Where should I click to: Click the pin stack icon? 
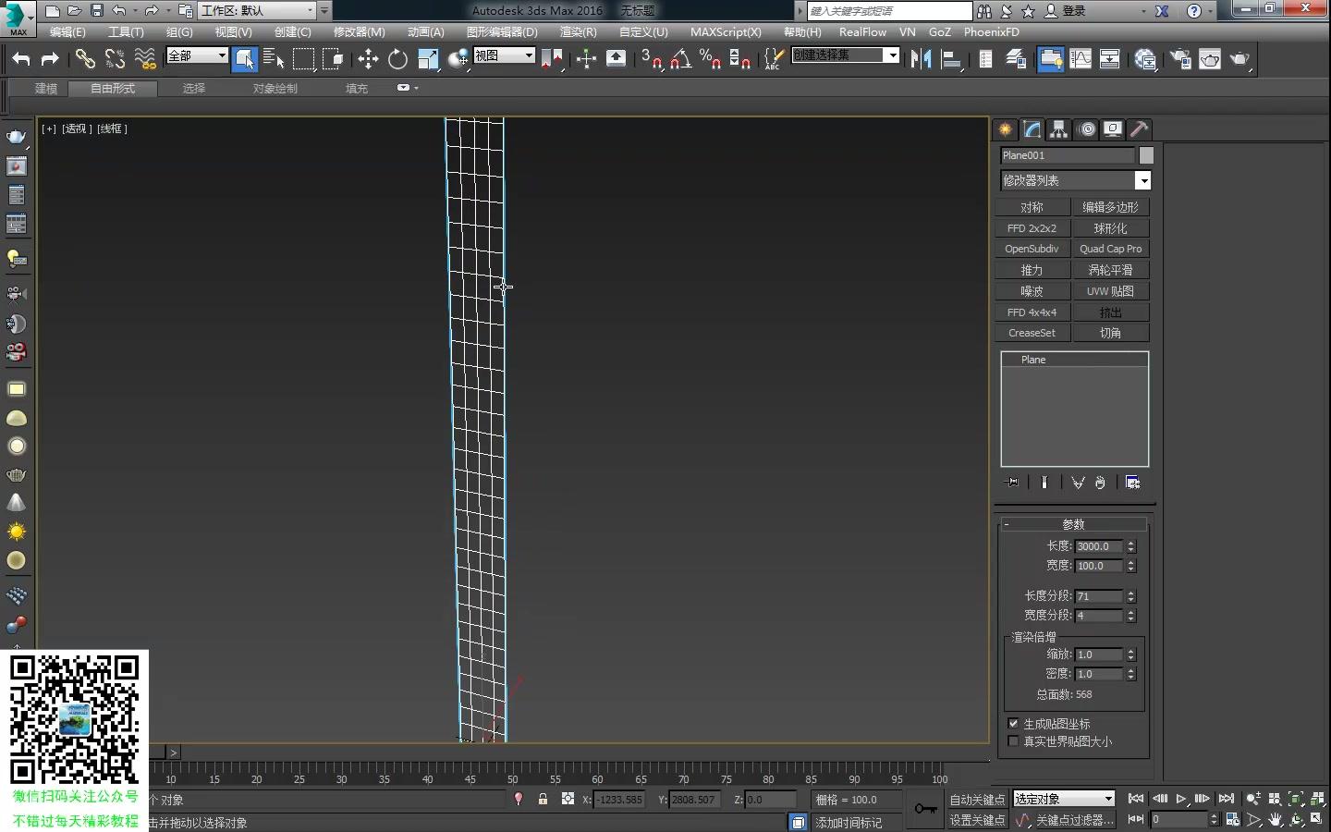[x=1013, y=483]
